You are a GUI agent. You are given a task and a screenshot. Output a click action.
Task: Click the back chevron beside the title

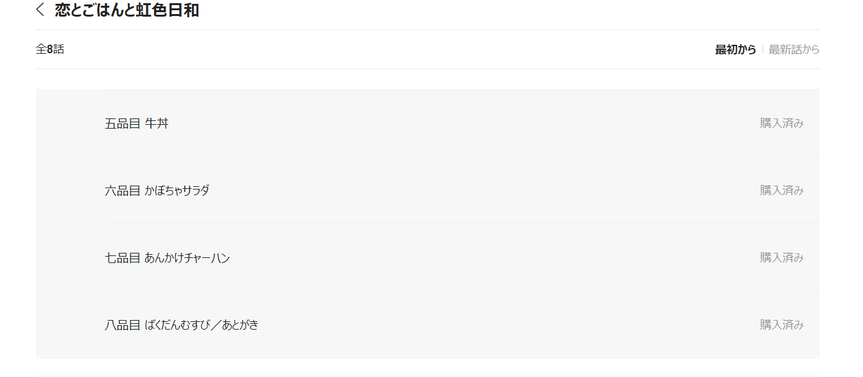pyautogui.click(x=40, y=10)
